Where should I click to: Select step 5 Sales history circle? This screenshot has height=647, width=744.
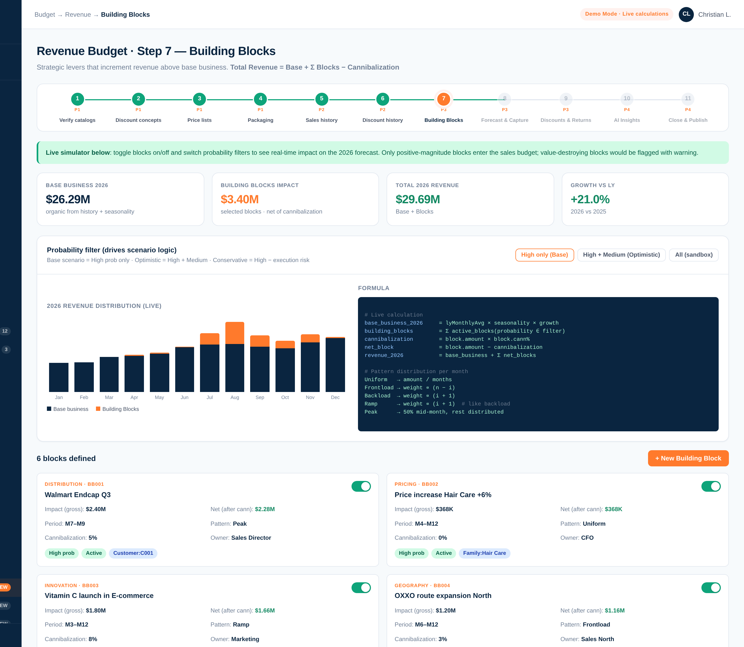[x=322, y=99]
